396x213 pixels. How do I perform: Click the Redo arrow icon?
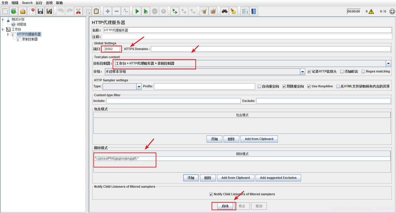point(70,11)
